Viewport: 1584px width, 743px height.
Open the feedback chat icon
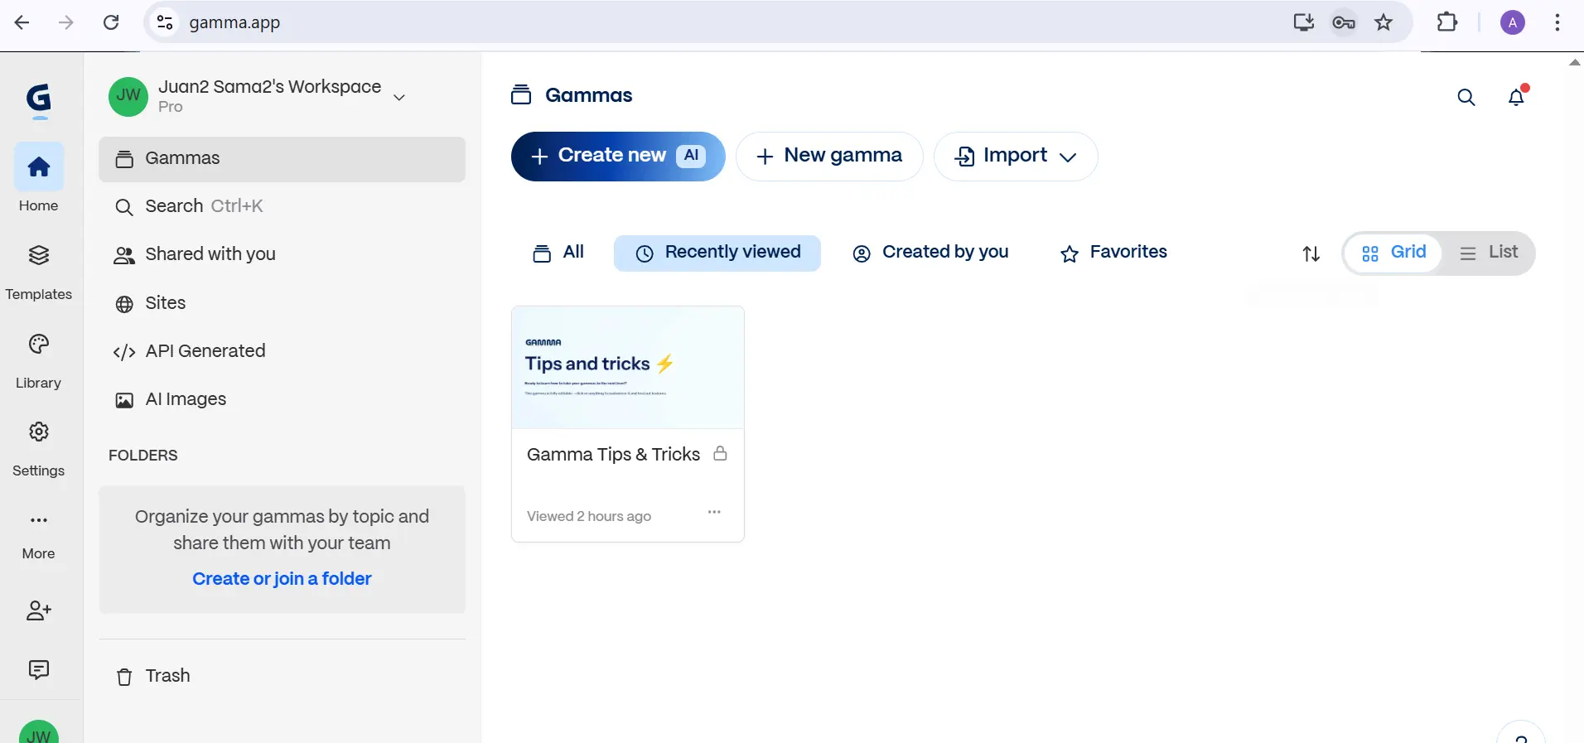point(39,669)
